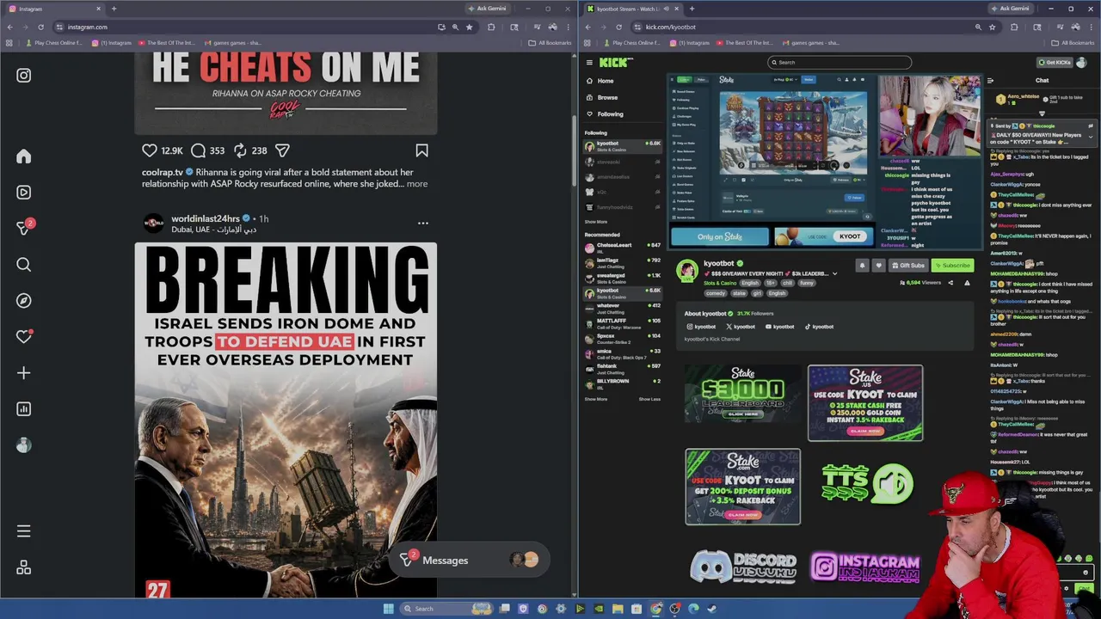Share the kyootbot stream
The image size is (1101, 619).
pos(950,283)
